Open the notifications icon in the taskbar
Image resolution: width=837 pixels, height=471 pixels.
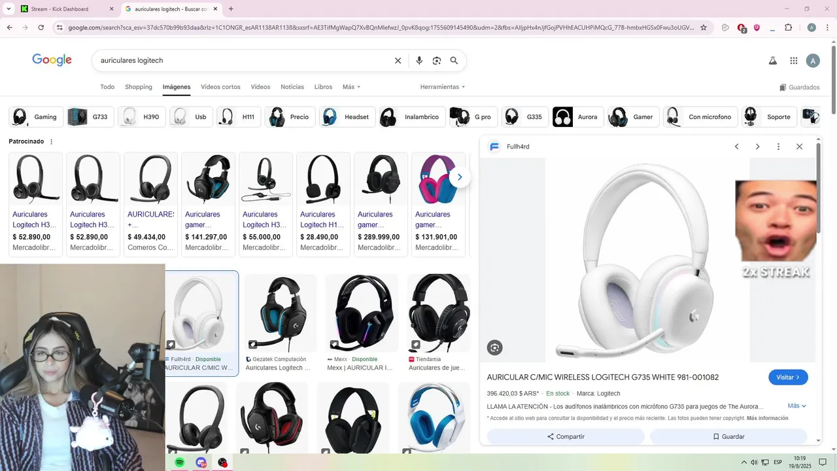pyautogui.click(x=823, y=462)
